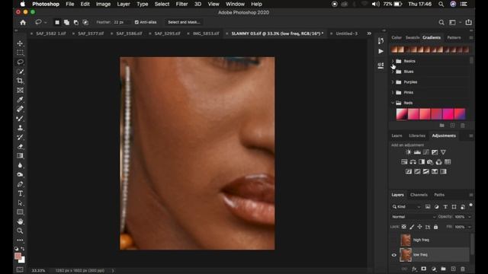Open the Edit Toolbar ellipsis
Viewport: 488px width, 274px height.
[21, 241]
